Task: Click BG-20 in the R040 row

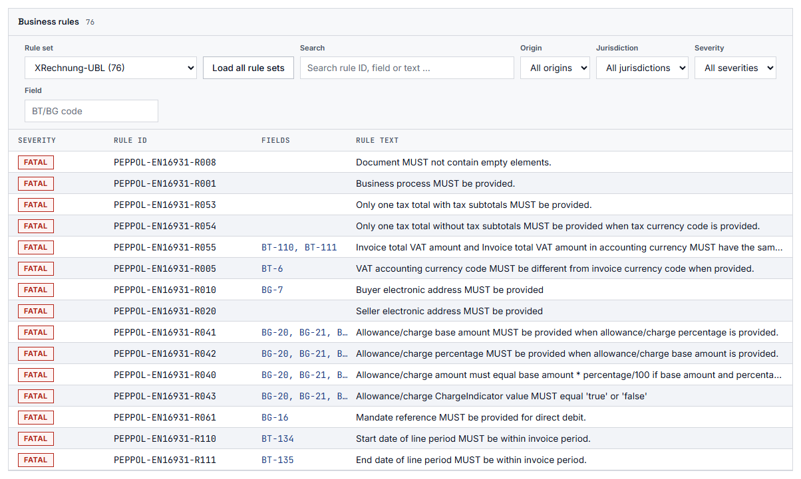Action: click(275, 375)
